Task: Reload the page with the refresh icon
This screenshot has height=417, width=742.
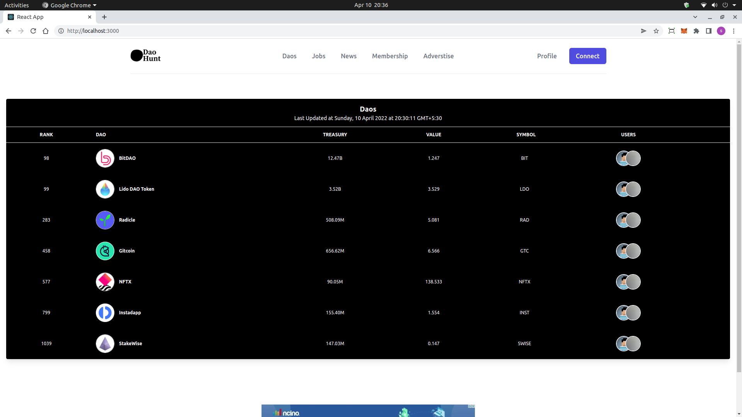Action: pyautogui.click(x=33, y=31)
